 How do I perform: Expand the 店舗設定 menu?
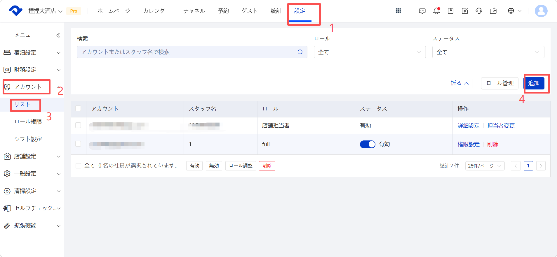click(x=59, y=156)
